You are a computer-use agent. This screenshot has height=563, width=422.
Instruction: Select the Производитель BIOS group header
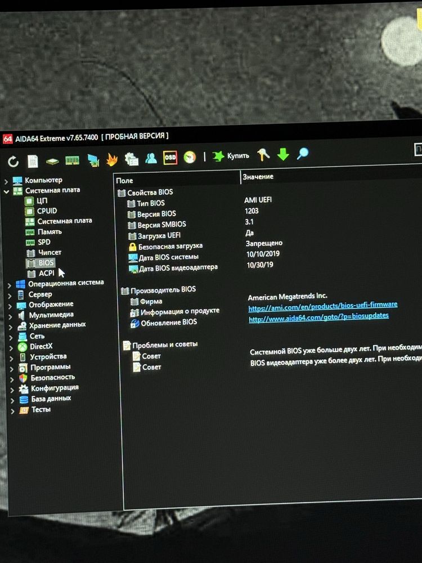coord(158,290)
